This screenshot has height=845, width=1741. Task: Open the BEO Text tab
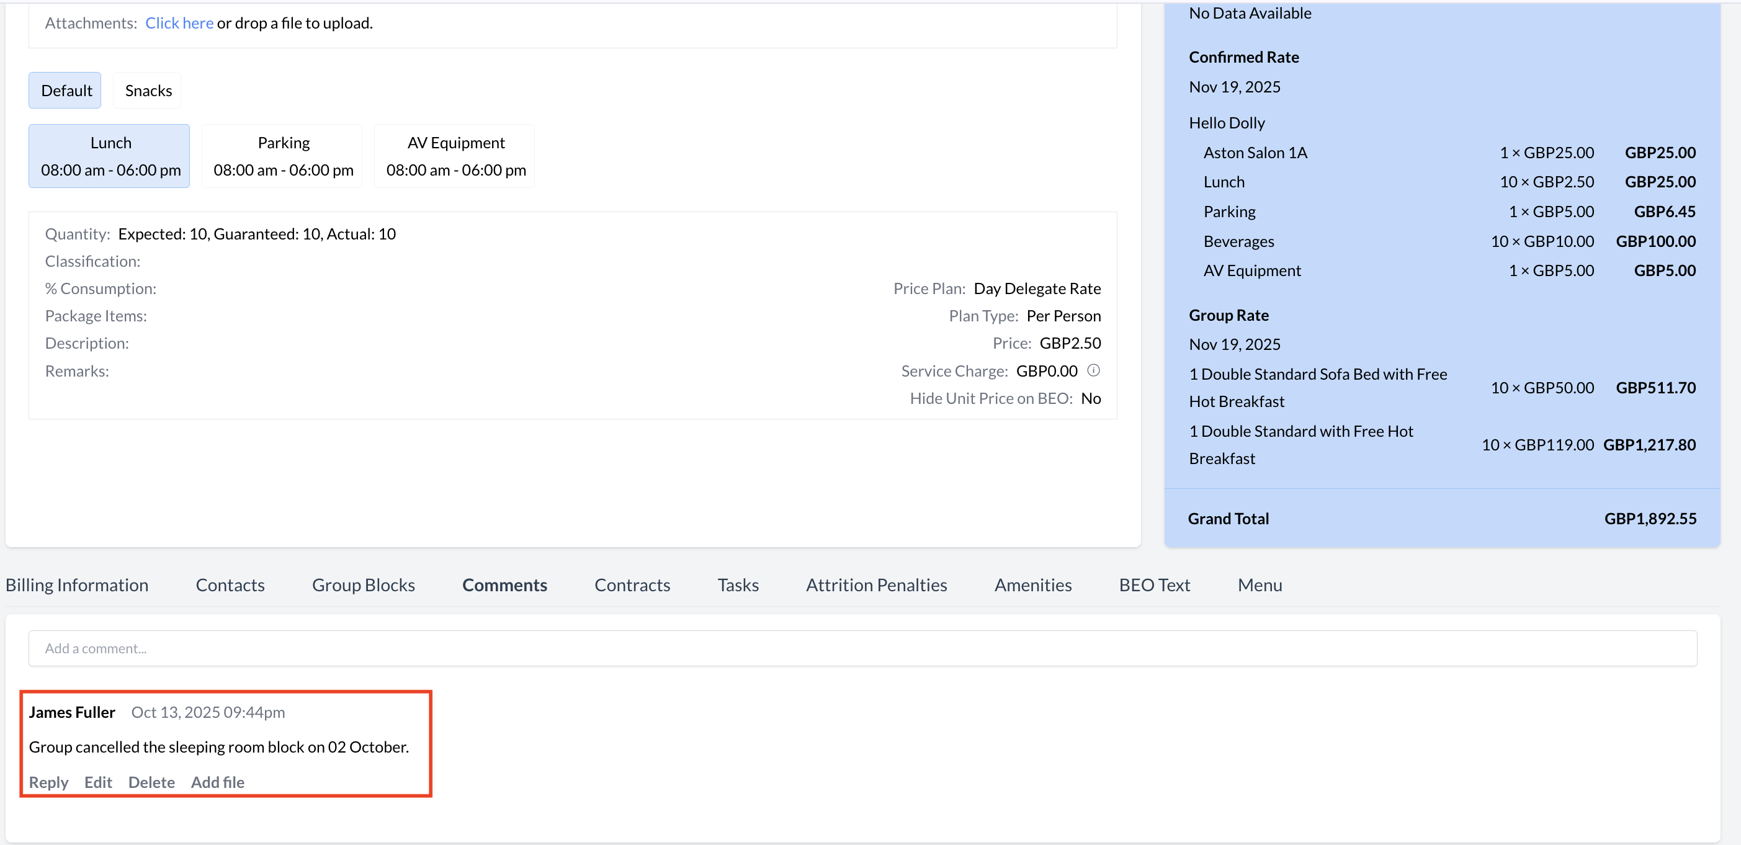(x=1153, y=585)
